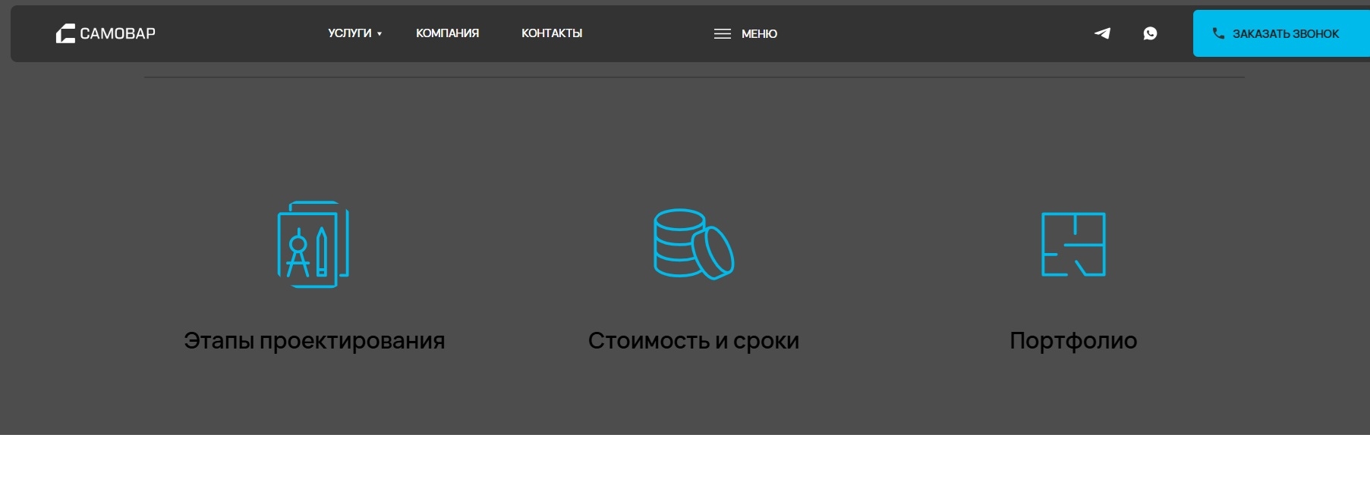Click the design stages compass icon

[x=313, y=244]
